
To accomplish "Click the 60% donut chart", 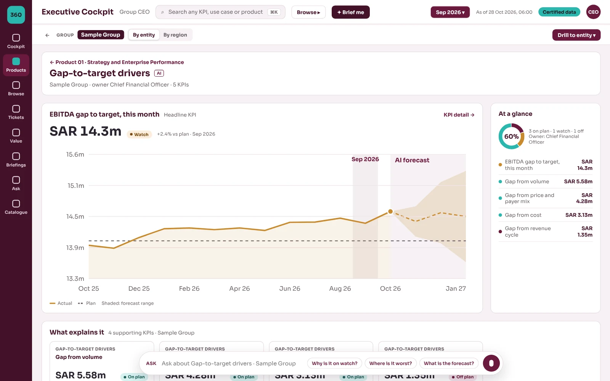I will (511, 136).
